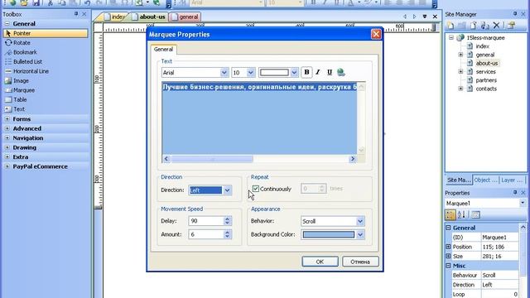Collapse the Misc property group
Screen dimensions: 530x298
pos(448,266)
